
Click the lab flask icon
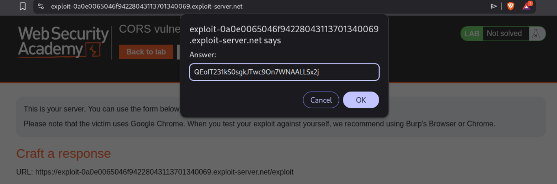pyautogui.click(x=536, y=34)
